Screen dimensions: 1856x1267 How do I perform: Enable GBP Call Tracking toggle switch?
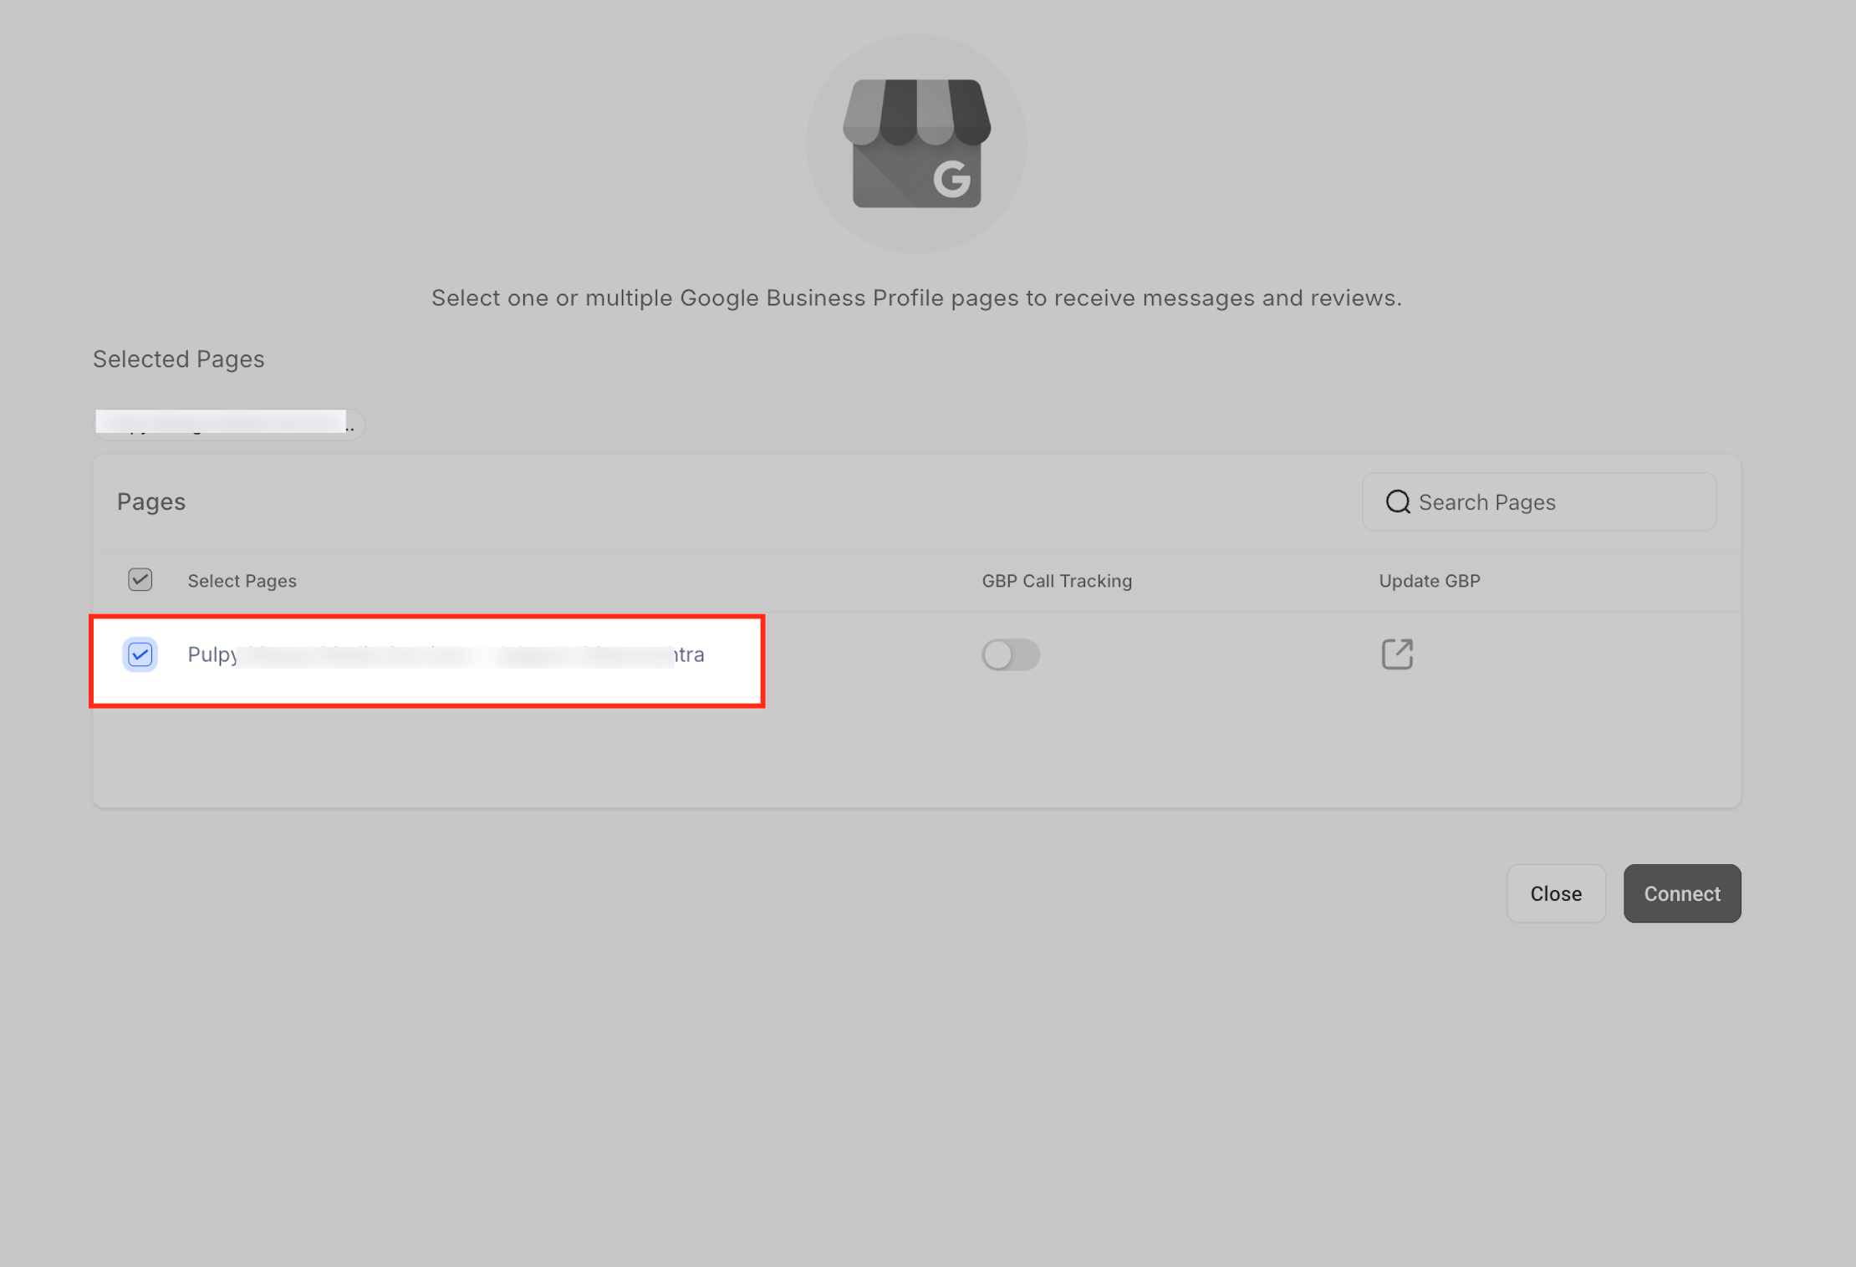[x=1010, y=654]
